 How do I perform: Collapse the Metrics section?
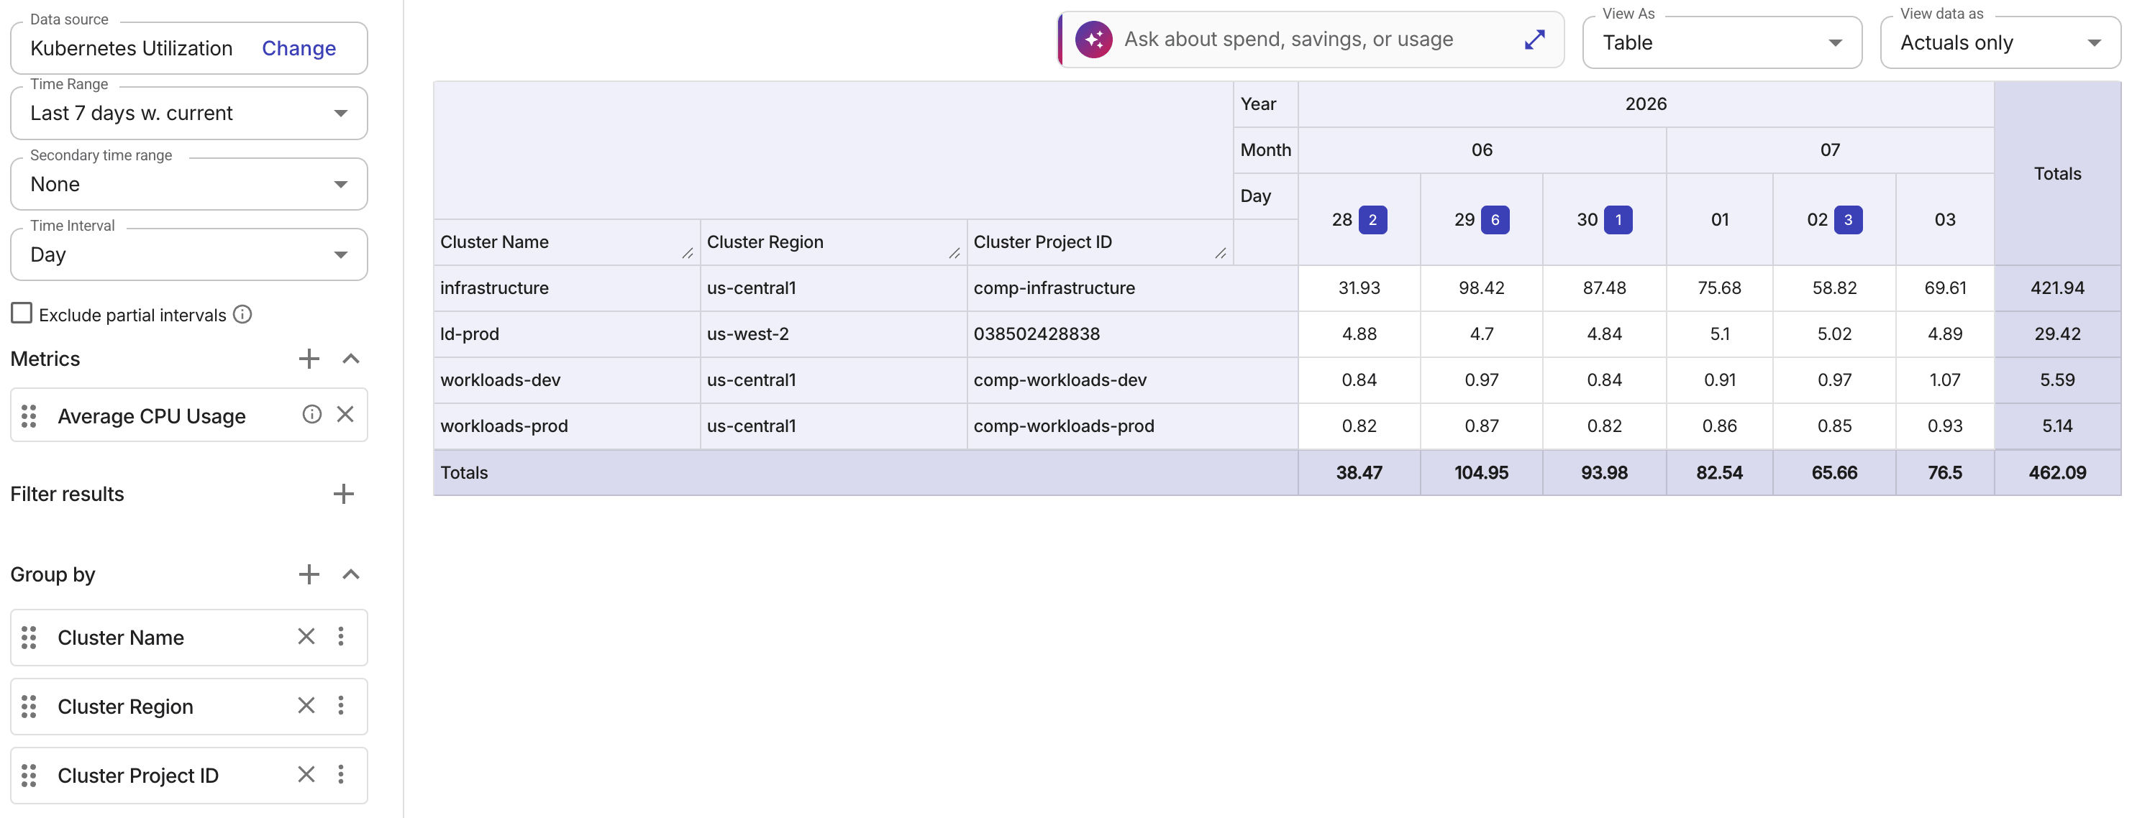pos(351,358)
